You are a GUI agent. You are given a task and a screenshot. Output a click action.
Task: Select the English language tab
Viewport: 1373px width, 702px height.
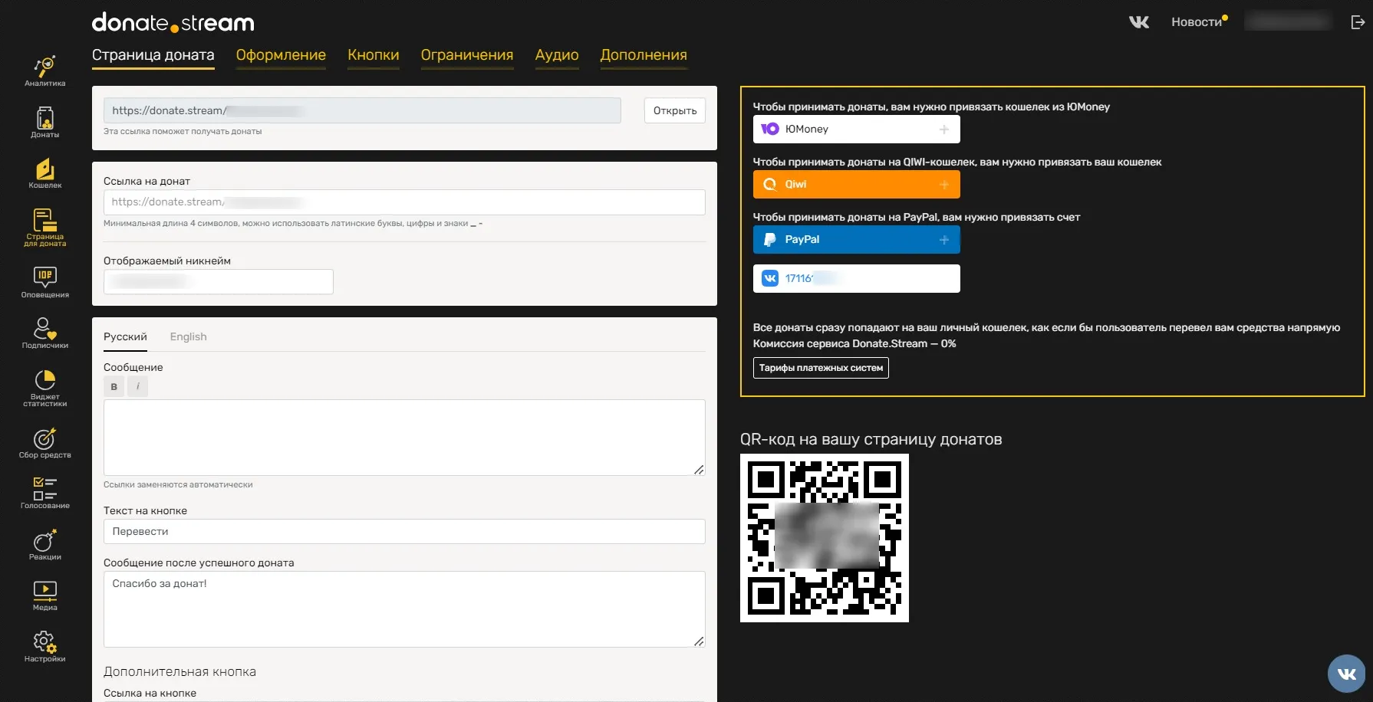188,336
